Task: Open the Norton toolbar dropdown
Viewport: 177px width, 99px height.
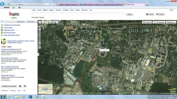Action: coord(7,7)
